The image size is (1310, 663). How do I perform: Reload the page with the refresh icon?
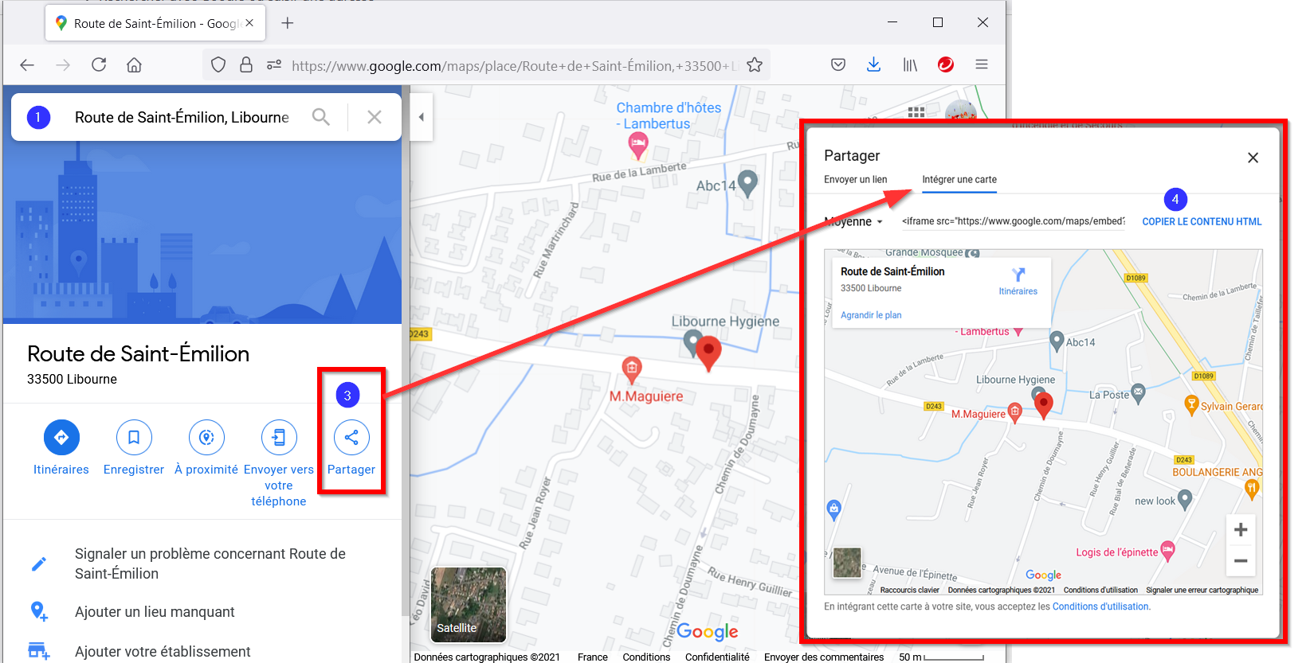pyautogui.click(x=99, y=65)
